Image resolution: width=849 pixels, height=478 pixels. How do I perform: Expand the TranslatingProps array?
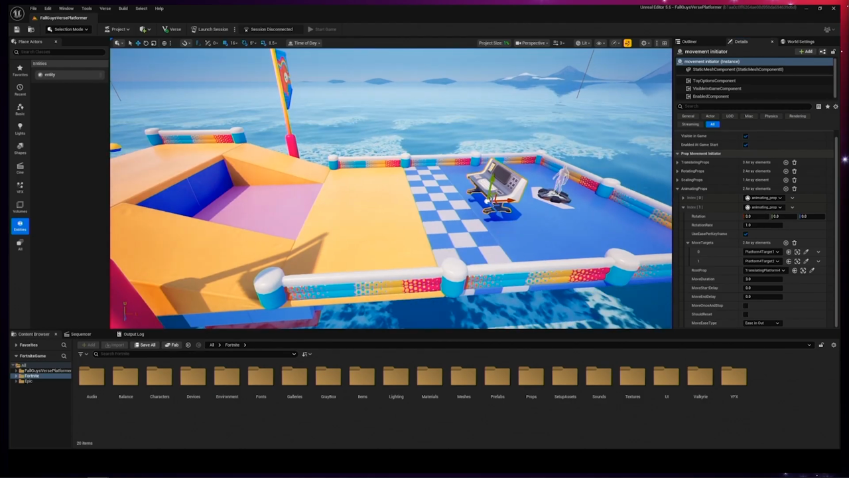click(677, 163)
